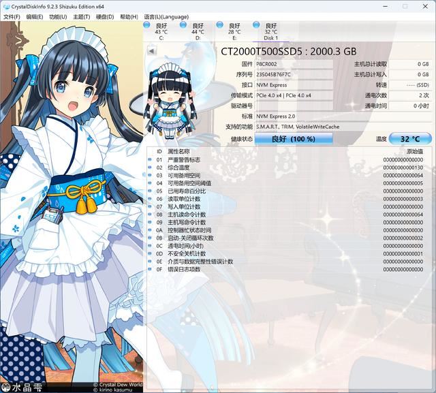Click the Disk 1 status orb
Image resolution: width=436 pixels, height=393 pixels.
coord(257,26)
